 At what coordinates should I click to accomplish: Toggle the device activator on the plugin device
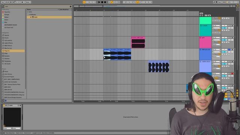tap(4, 105)
